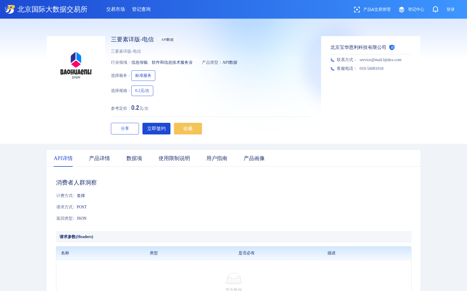Click the company name 北京宝华恩利科技有限公司

[358, 47]
